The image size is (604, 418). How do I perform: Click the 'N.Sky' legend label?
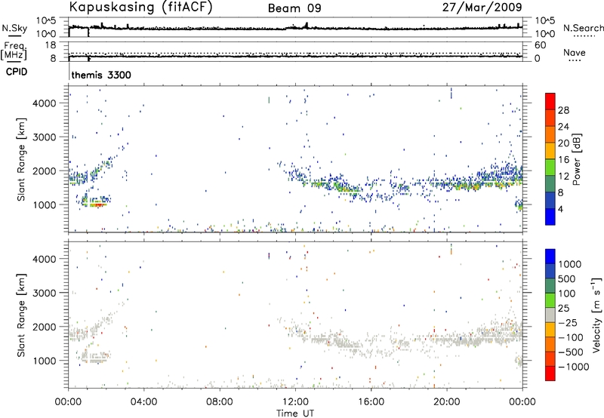point(14,28)
